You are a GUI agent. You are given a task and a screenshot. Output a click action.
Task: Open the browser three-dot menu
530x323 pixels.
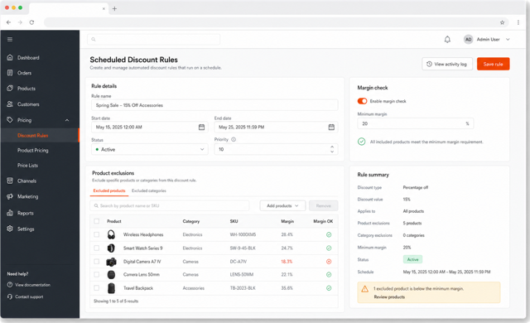click(x=518, y=22)
